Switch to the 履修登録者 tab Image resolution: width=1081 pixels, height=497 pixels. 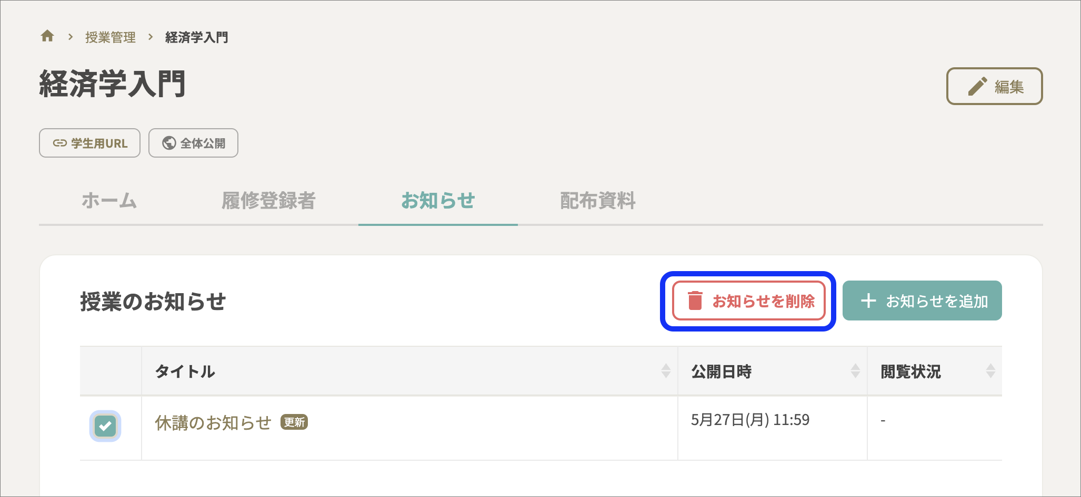pyautogui.click(x=268, y=200)
